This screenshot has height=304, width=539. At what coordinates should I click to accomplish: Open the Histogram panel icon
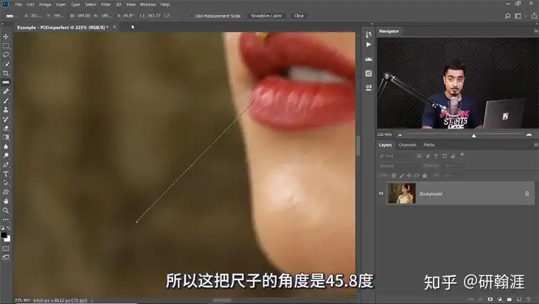click(369, 59)
